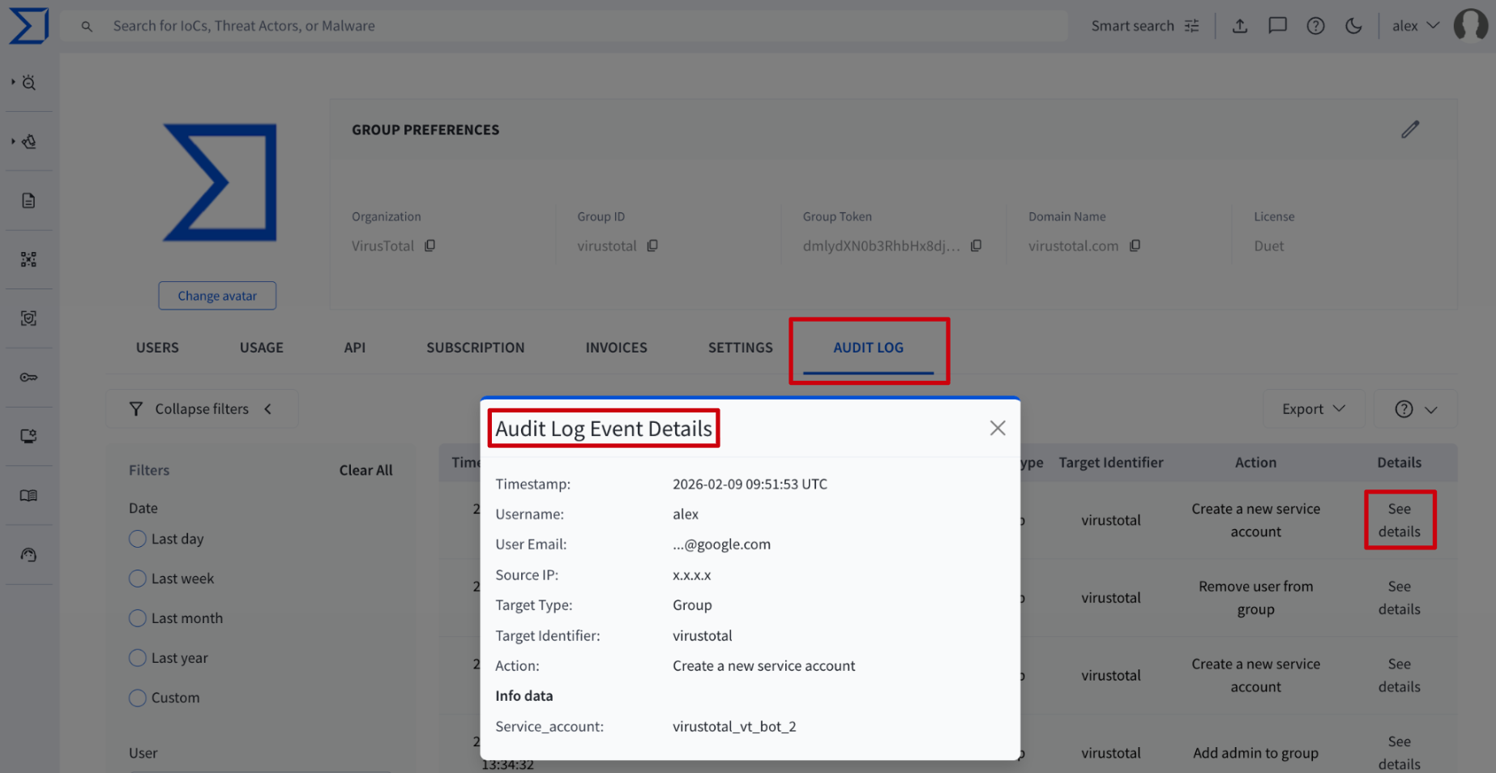Switch to the API tab
This screenshot has width=1496, height=773.
coord(355,348)
